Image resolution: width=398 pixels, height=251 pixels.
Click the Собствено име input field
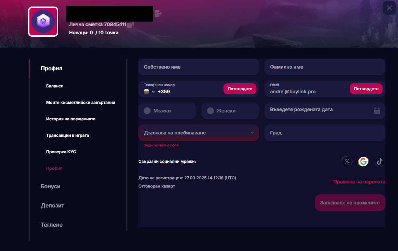pyautogui.click(x=198, y=67)
